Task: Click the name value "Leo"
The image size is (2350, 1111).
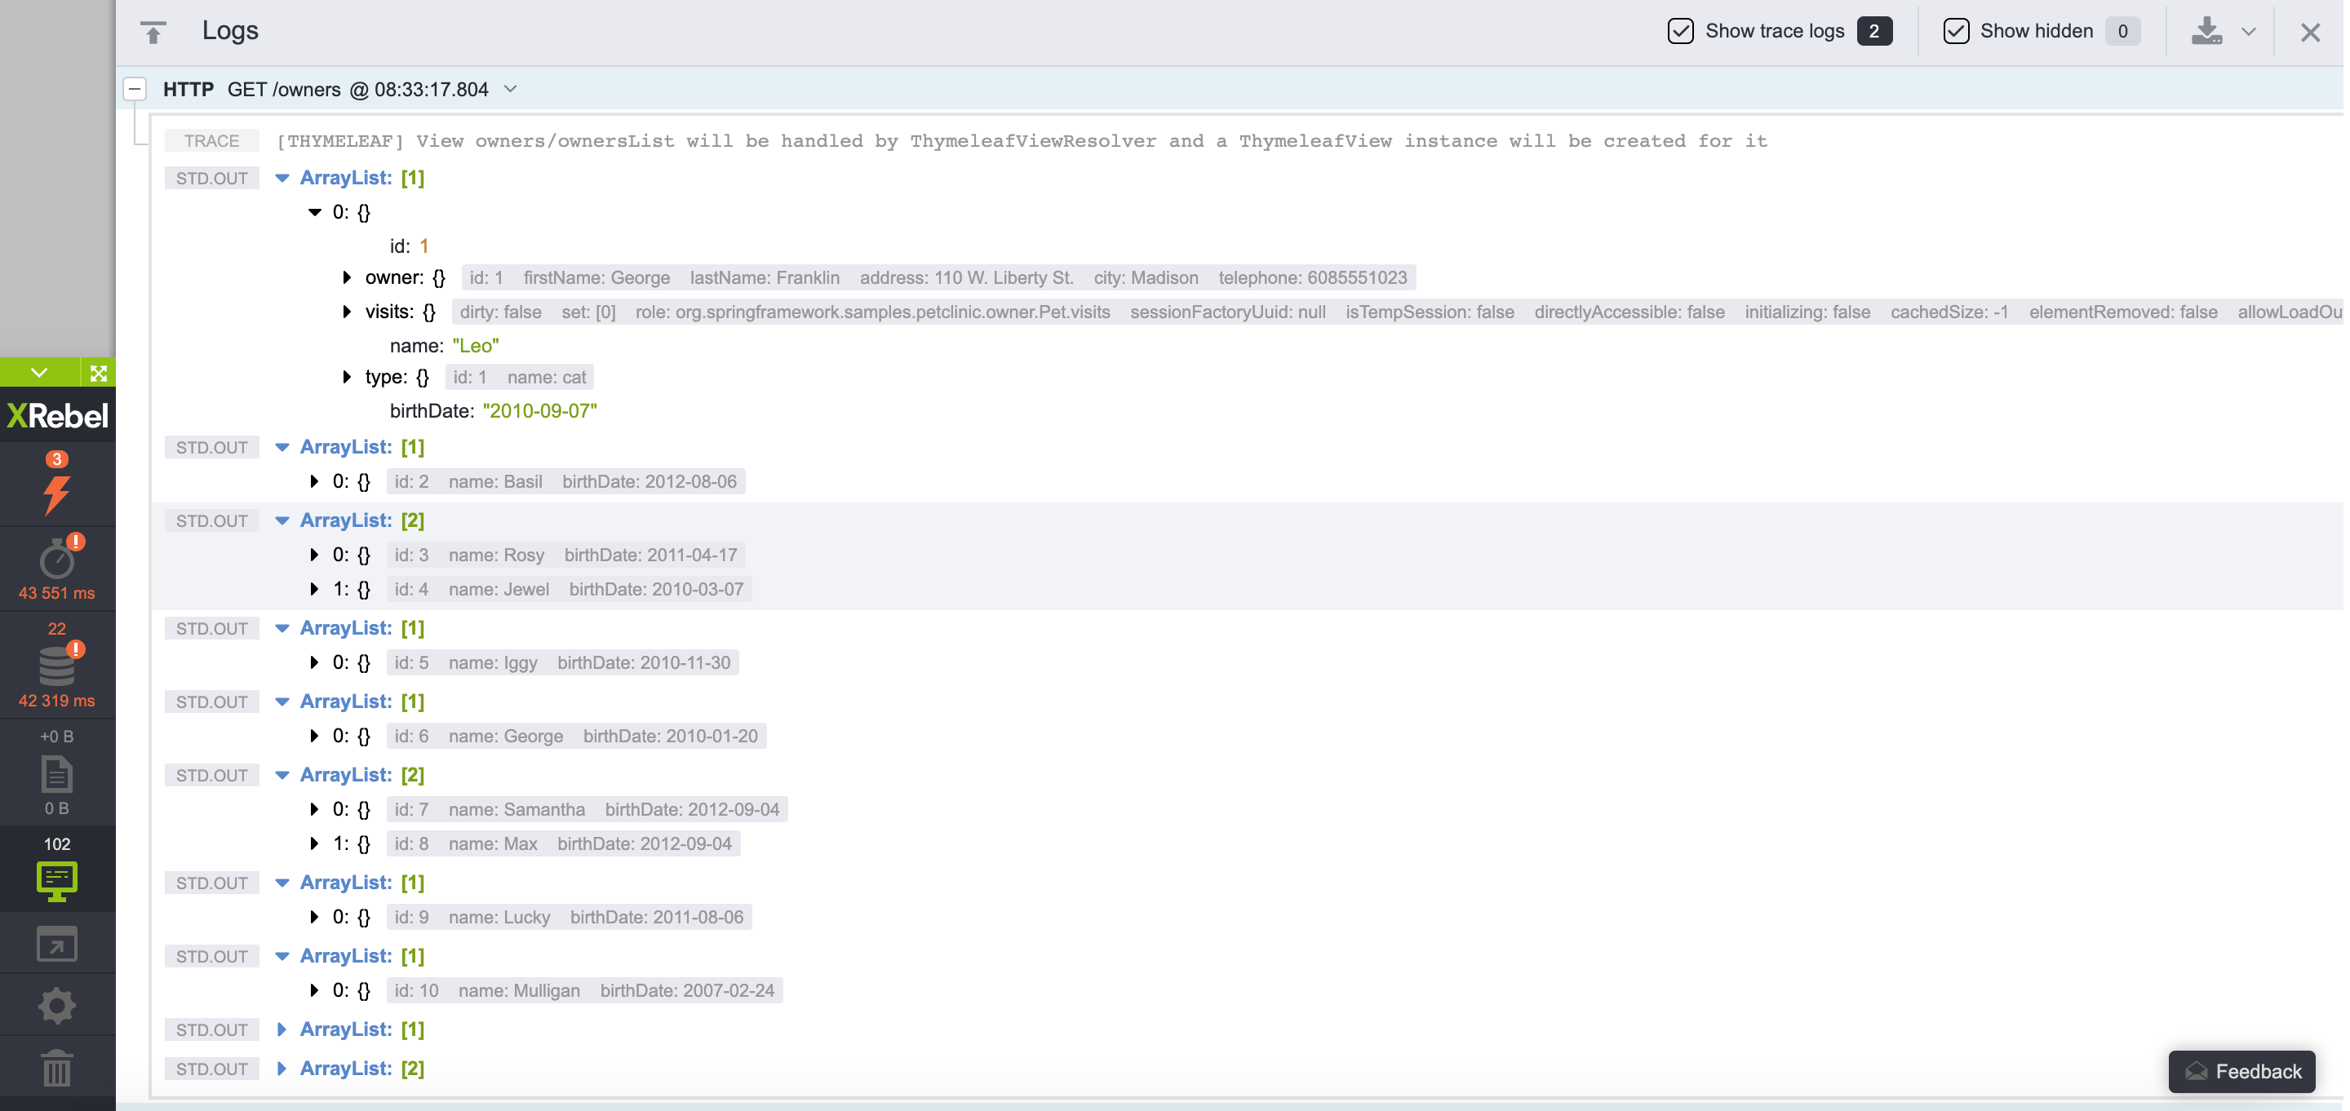Action: (x=477, y=346)
